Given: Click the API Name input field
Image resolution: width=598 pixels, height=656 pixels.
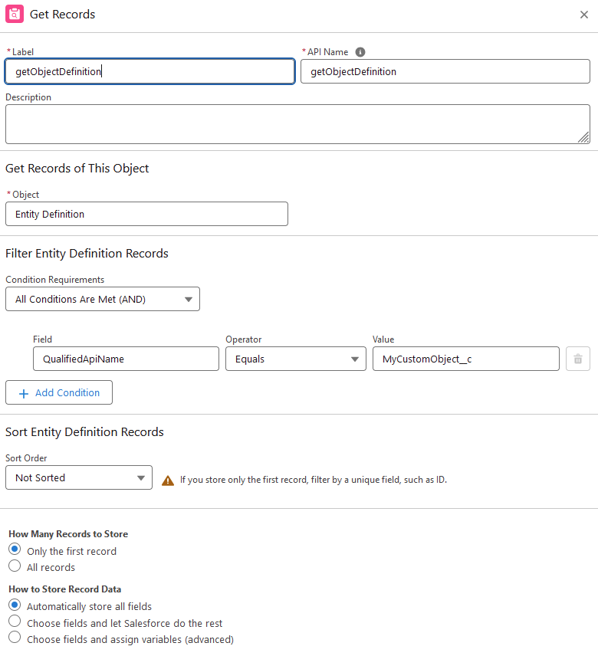Looking at the screenshot, I should click(445, 71).
